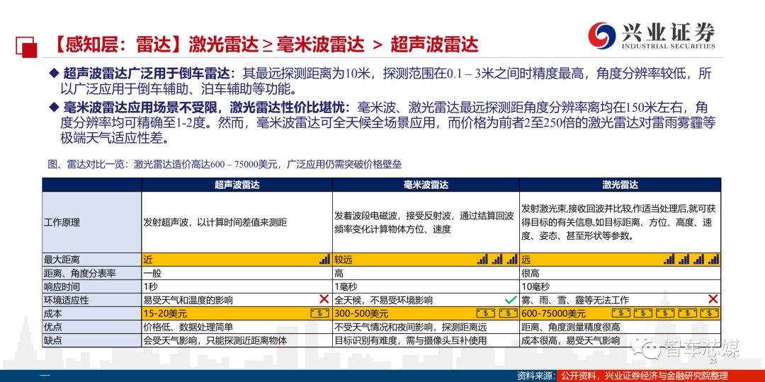Click the red square icon beside slide title

click(27, 47)
